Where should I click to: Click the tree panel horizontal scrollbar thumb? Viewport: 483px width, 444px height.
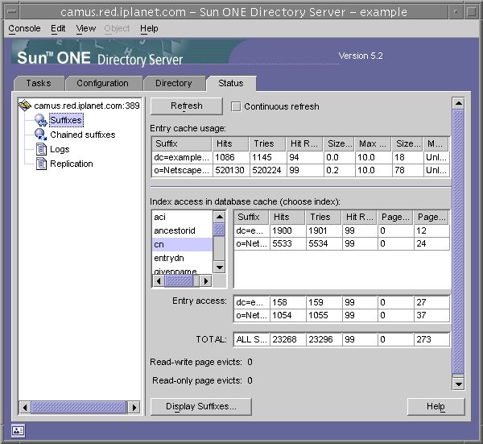click(x=79, y=407)
